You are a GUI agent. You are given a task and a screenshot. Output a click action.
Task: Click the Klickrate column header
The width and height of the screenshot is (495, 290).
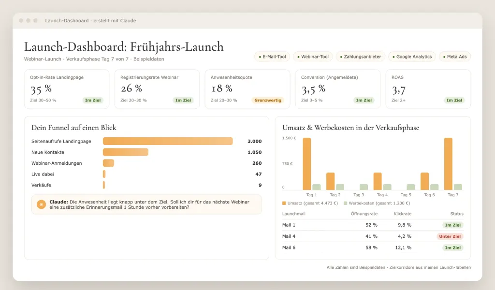[403, 214]
